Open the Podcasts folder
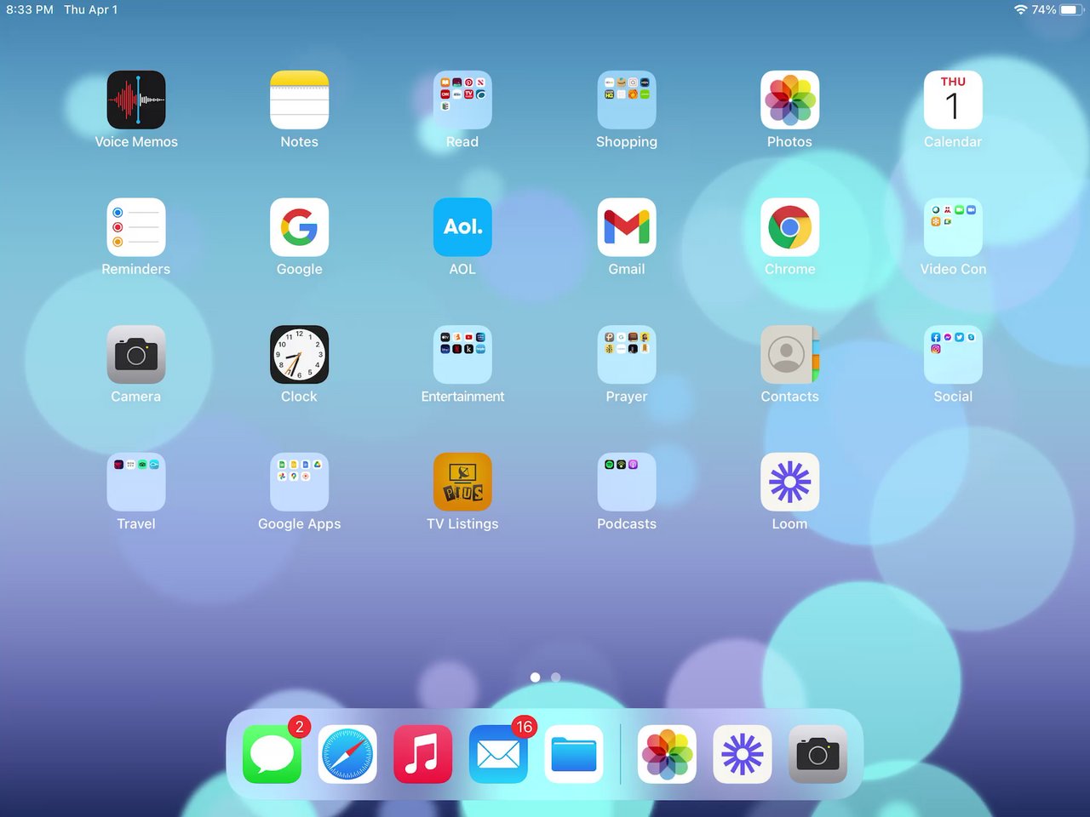Screen dimensions: 1090x817 [x=627, y=482]
